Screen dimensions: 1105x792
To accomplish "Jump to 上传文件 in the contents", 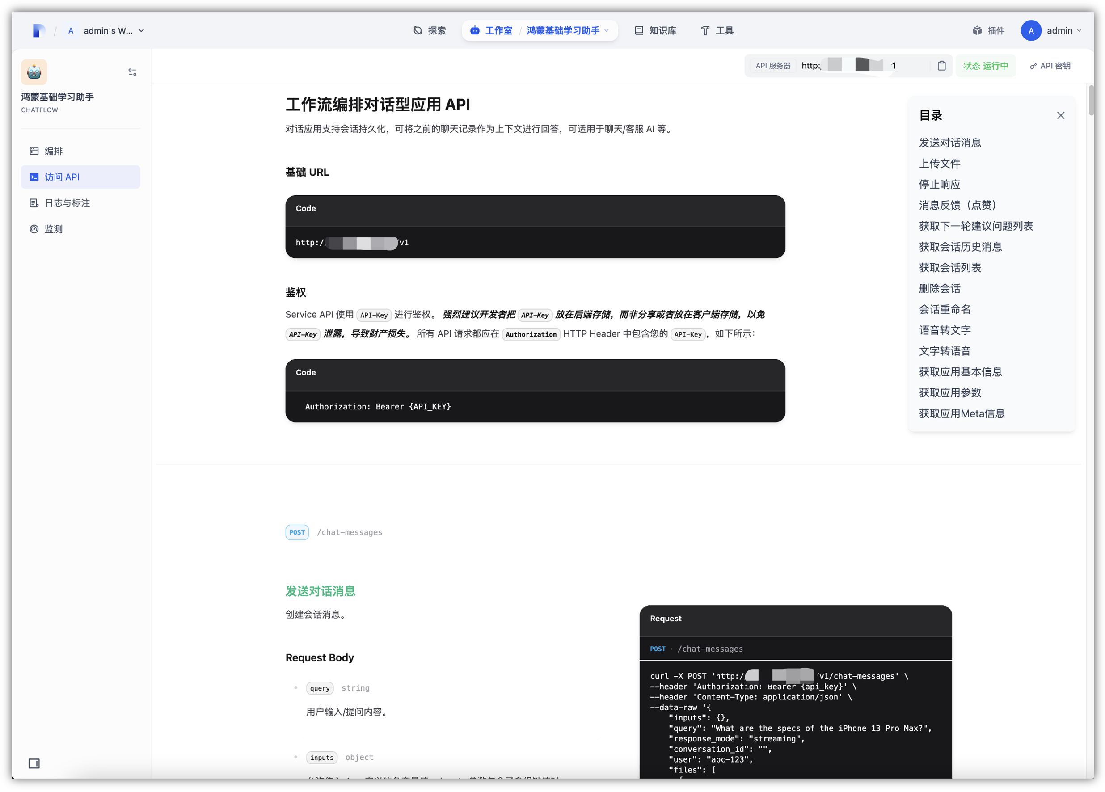I will (939, 164).
